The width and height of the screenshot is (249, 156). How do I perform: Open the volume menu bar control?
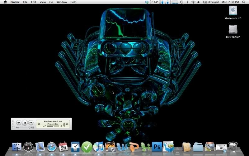pyautogui.click(x=199, y=2)
